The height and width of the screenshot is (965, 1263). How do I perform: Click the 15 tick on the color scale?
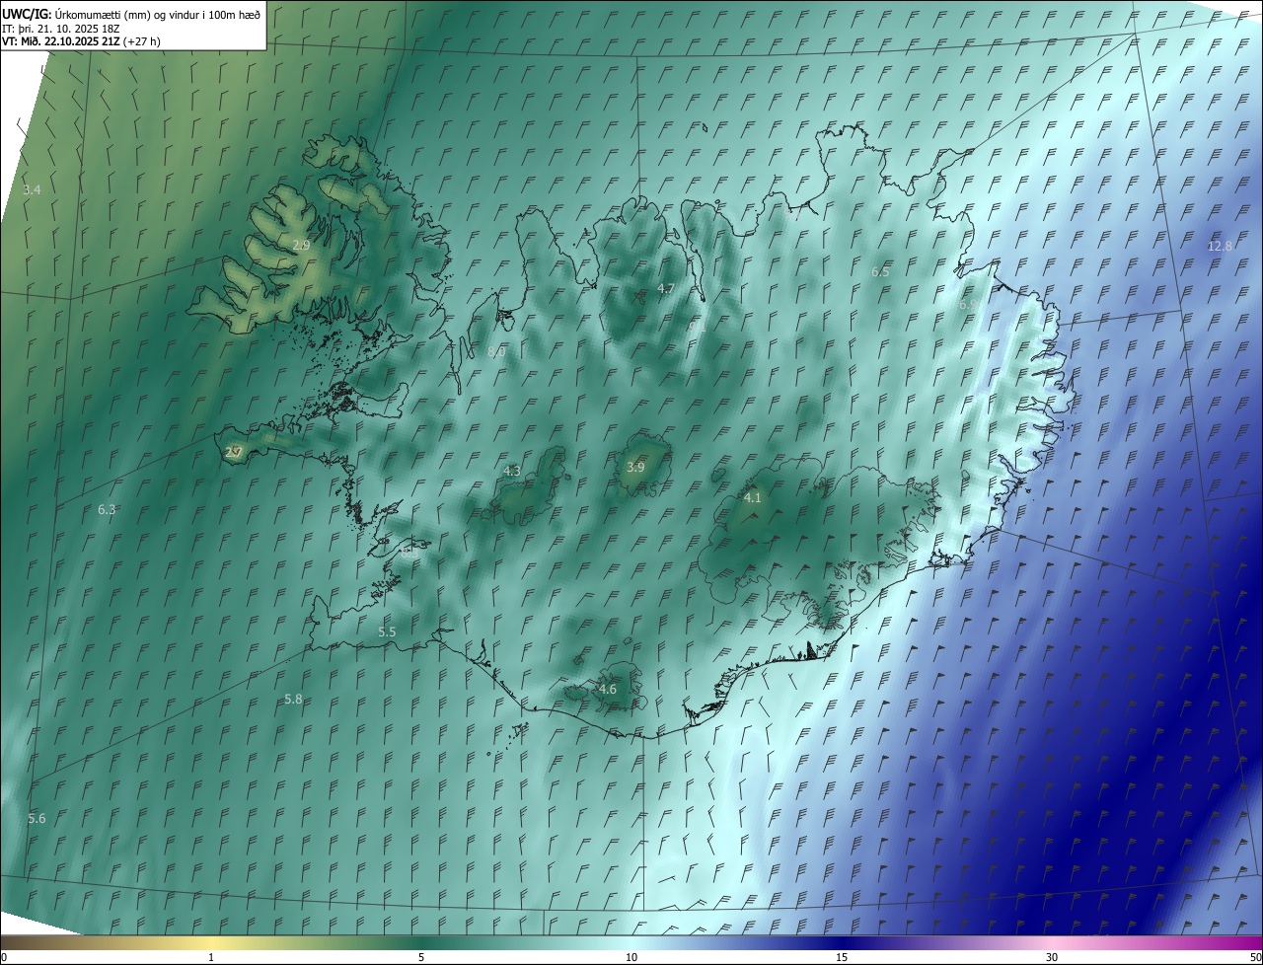842,957
